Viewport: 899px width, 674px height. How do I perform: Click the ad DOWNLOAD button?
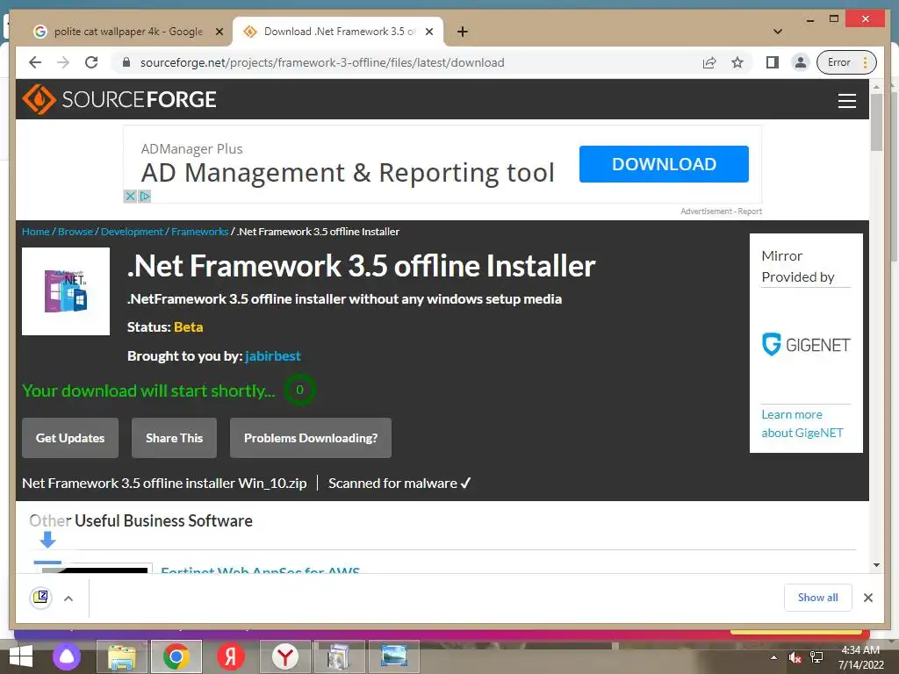coord(664,164)
